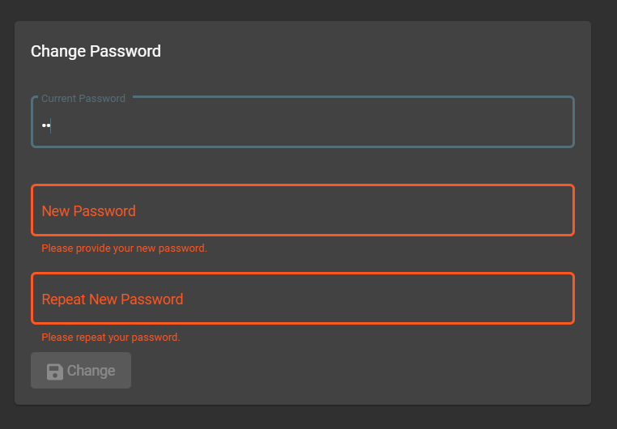This screenshot has width=617, height=429.
Task: Click the right end of Repeat New Password field
Action: coord(559,299)
